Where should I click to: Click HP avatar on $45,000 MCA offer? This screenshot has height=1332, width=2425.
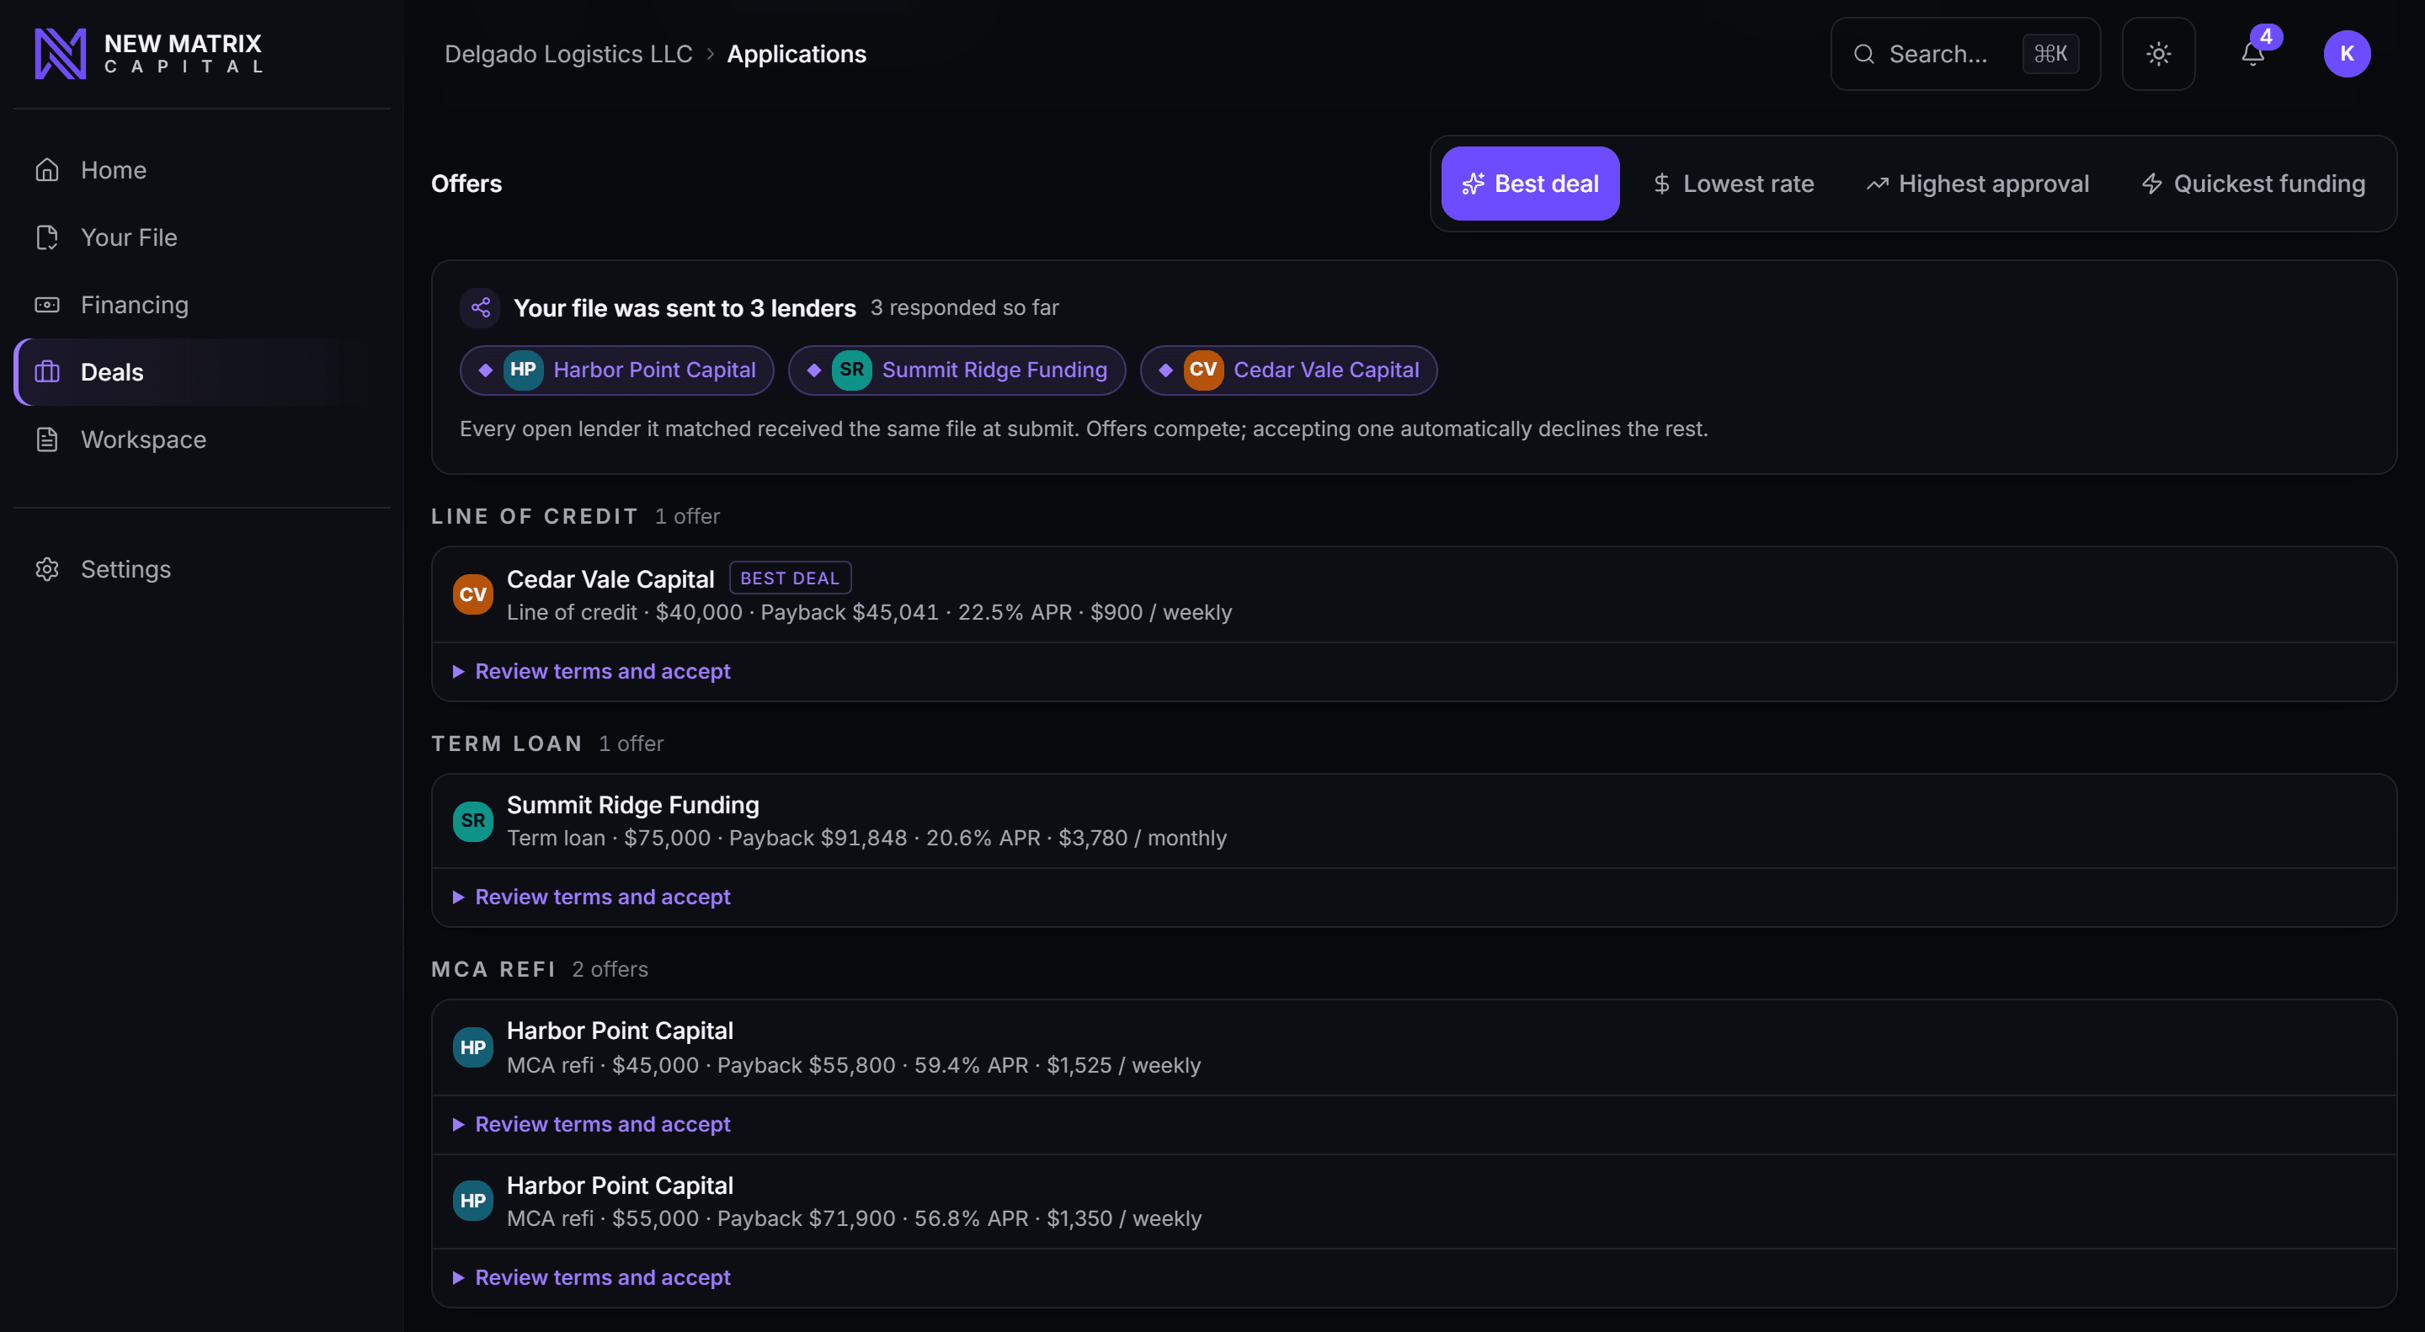[472, 1047]
